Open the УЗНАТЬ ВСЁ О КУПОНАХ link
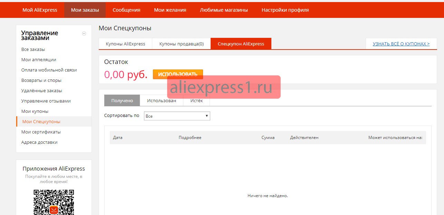The height and width of the screenshot is (215, 444). tap(401, 44)
